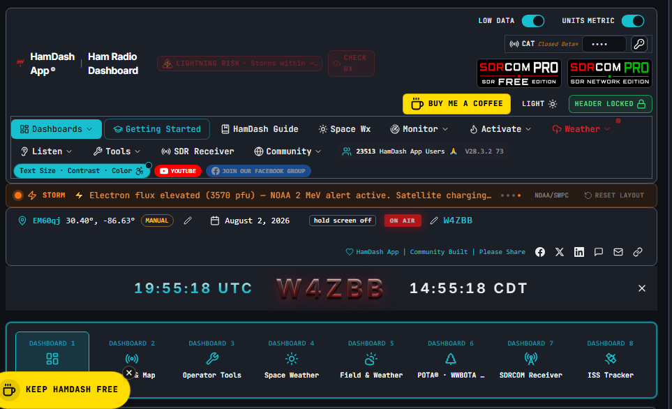Open the Dashboards dropdown menu
Viewport: 672px width, 409px height.
coord(56,129)
